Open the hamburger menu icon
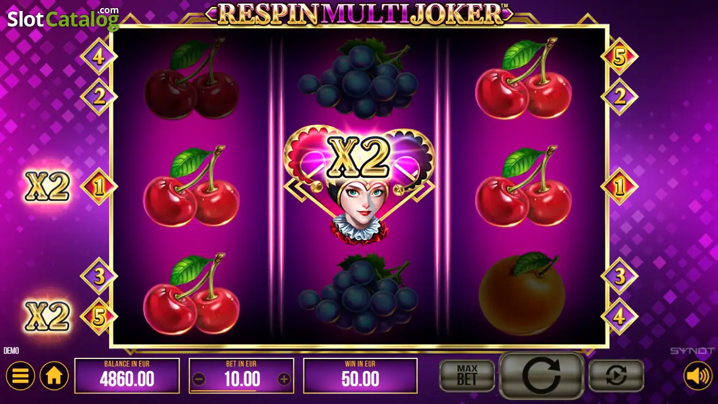This screenshot has height=404, width=718. (x=21, y=376)
